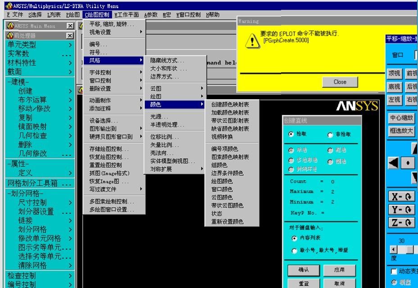Viewport: 418px width, 288px height.
Task: Select 最小号,最大号,增量 input option
Action: click(x=295, y=251)
